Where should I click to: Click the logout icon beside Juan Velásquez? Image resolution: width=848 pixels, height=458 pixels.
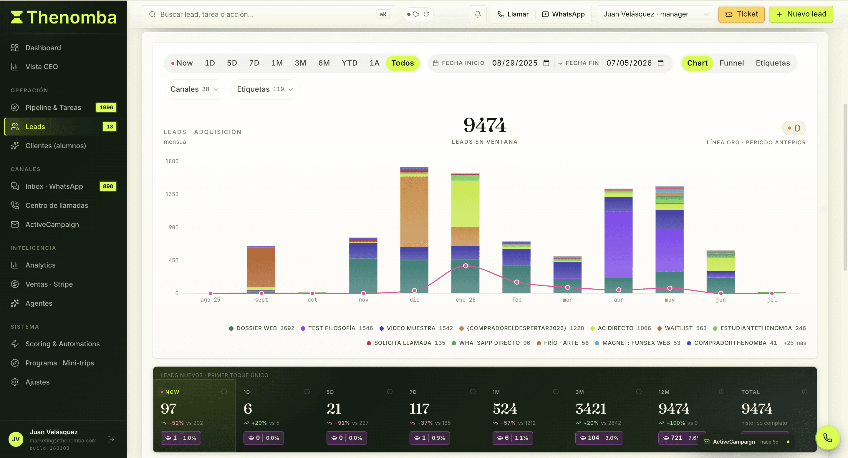pyautogui.click(x=111, y=439)
